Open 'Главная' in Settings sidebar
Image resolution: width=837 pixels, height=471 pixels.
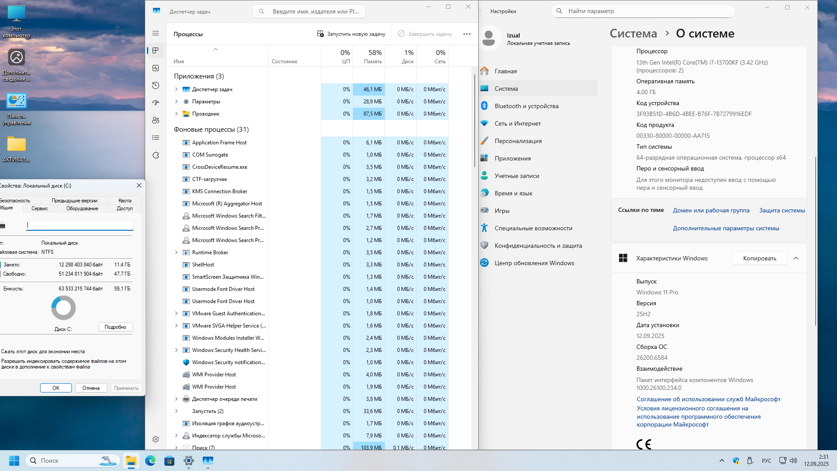(x=538, y=71)
